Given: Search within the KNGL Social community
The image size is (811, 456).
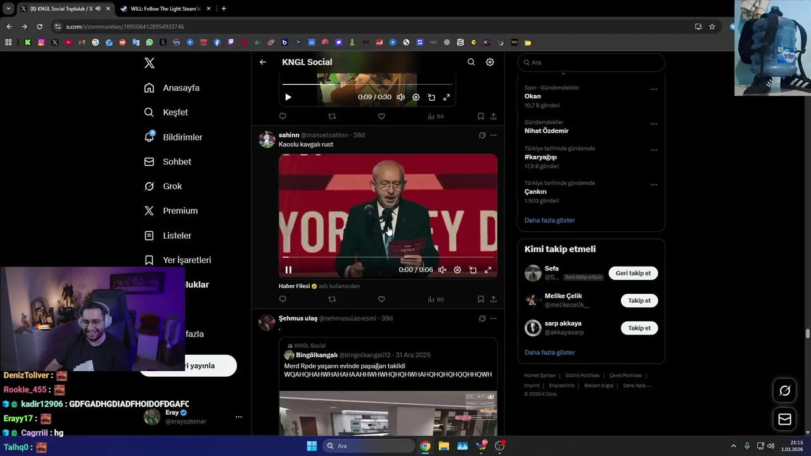Looking at the screenshot, I should click(x=471, y=62).
